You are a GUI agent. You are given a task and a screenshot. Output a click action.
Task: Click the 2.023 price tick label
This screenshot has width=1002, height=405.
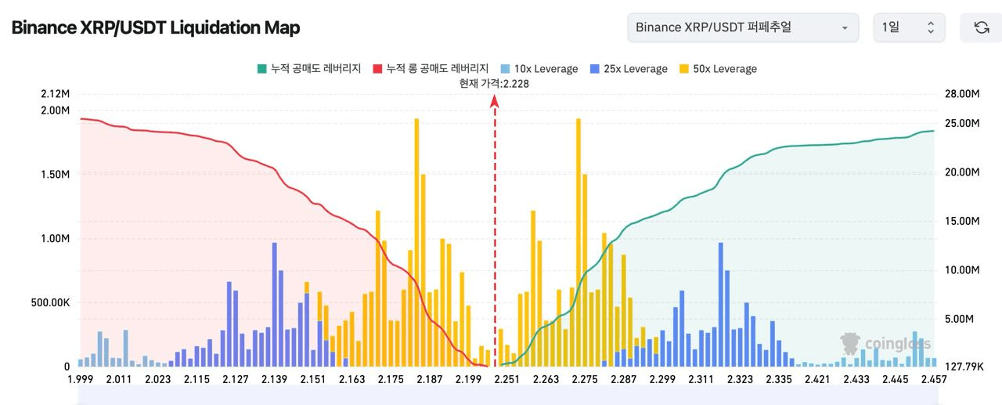157,379
